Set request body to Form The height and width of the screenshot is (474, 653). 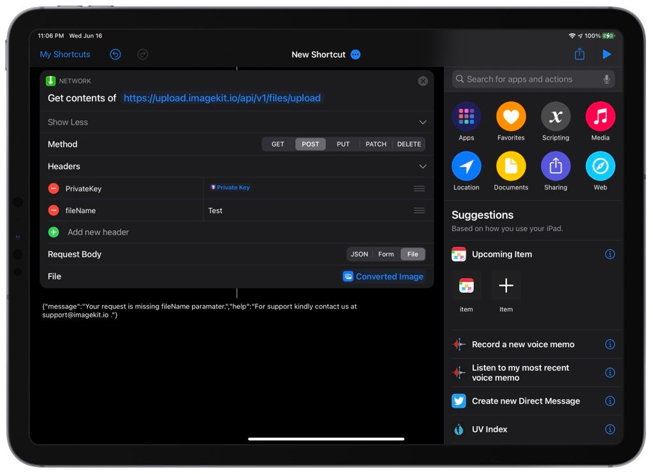point(386,254)
